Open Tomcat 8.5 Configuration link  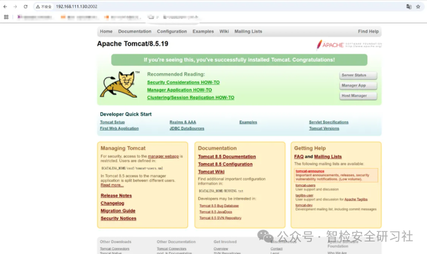click(x=225, y=165)
